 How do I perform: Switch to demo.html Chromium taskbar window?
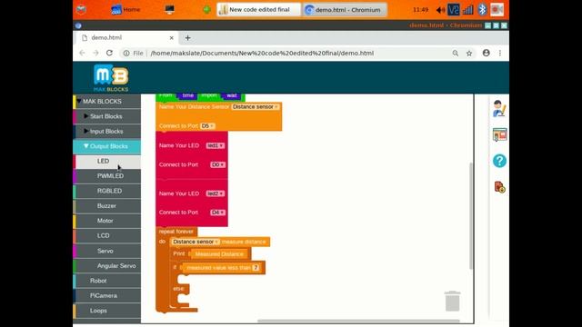pyautogui.click(x=345, y=10)
